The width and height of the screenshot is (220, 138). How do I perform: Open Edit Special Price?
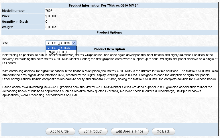coord(130,131)
